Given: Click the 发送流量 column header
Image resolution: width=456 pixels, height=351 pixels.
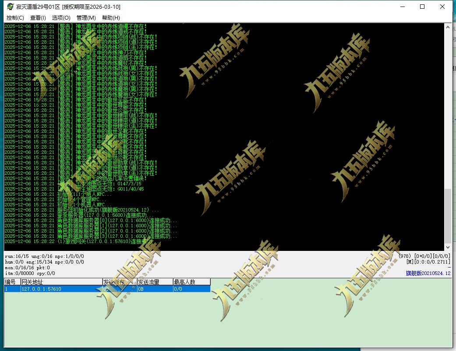Looking at the screenshot, I should [x=155, y=282].
